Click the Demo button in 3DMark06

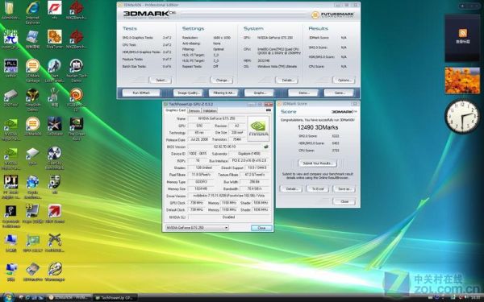[x=303, y=93]
